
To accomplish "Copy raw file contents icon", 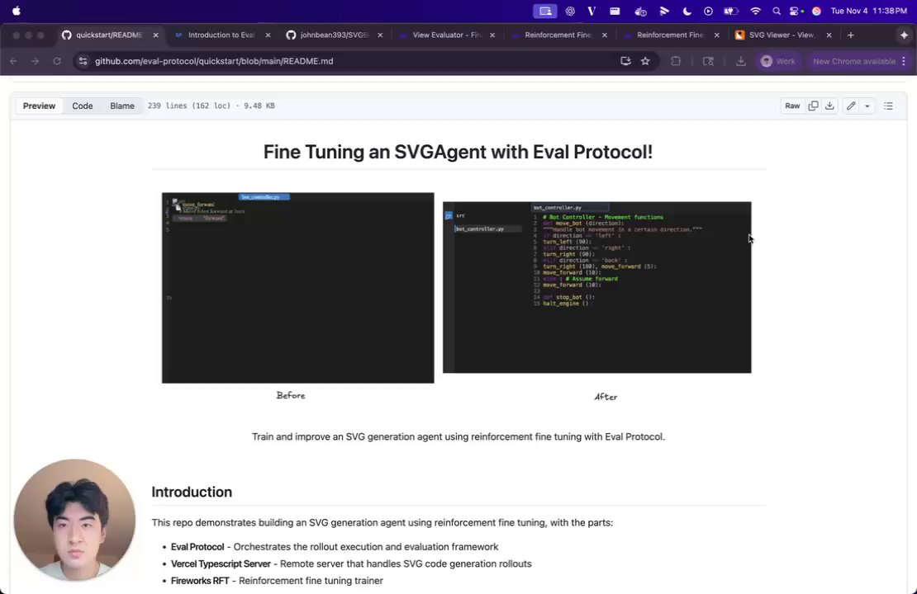I will pos(813,106).
